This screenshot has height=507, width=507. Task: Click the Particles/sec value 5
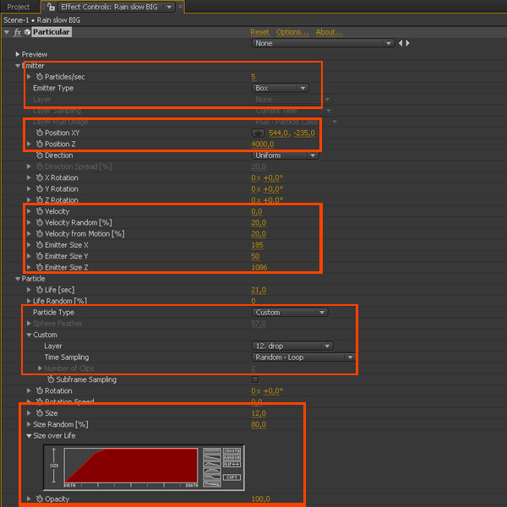point(253,77)
